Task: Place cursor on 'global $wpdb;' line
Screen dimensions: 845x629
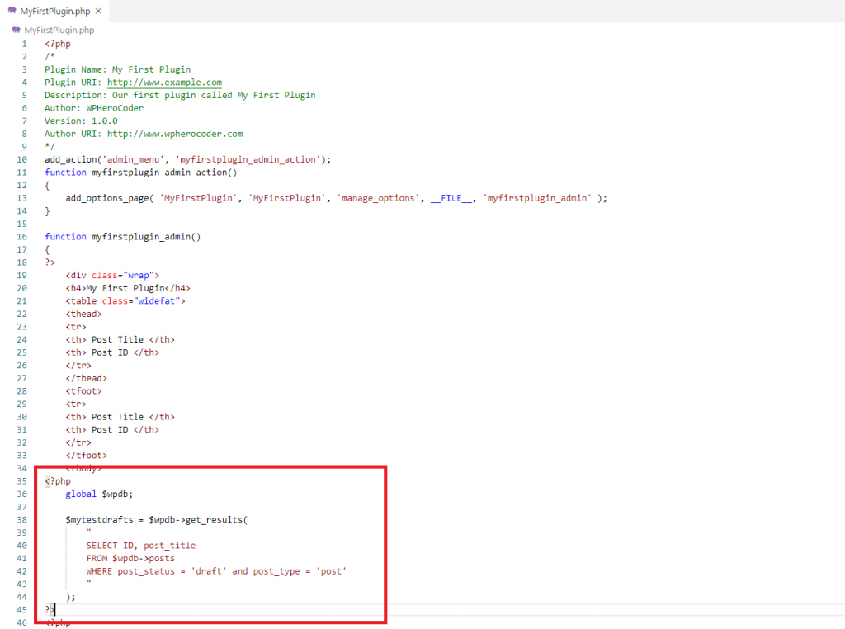Action: 99,494
